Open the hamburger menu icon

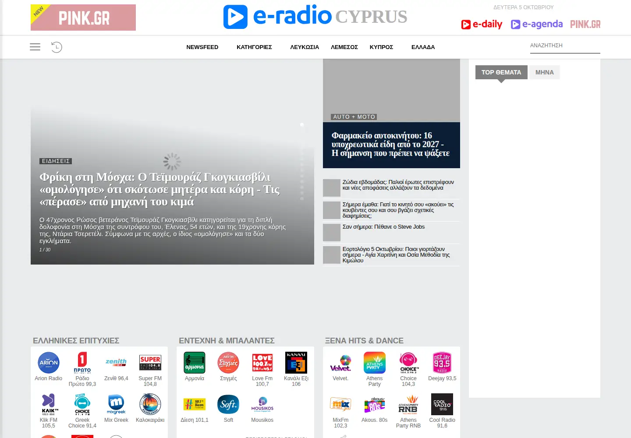35,47
